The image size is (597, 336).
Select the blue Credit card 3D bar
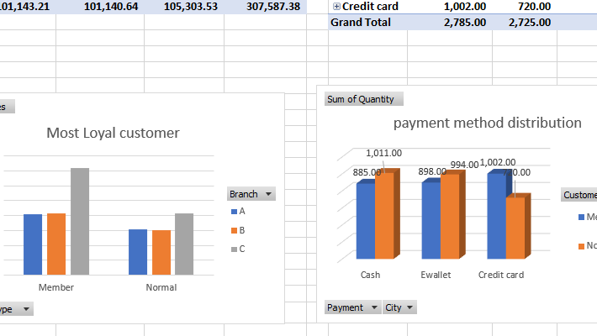tap(496, 216)
